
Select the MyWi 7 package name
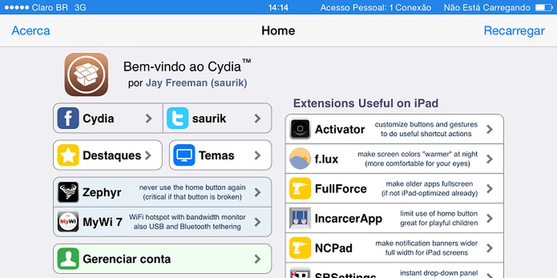[102, 222]
